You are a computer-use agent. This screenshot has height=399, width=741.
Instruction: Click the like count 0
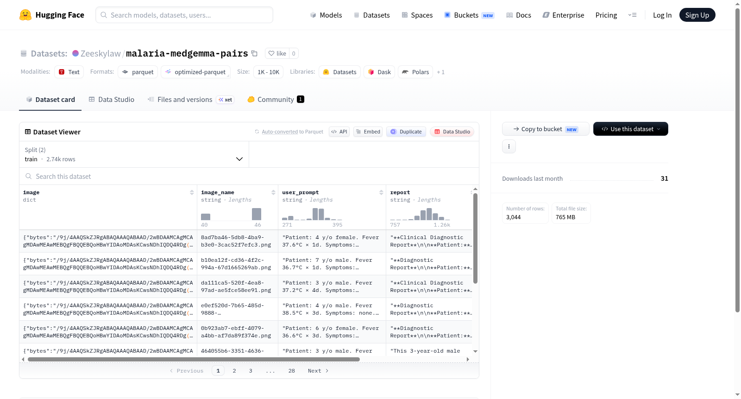pyautogui.click(x=294, y=53)
